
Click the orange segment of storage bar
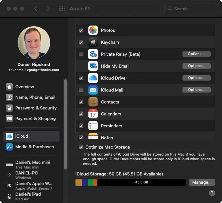tap(95, 182)
